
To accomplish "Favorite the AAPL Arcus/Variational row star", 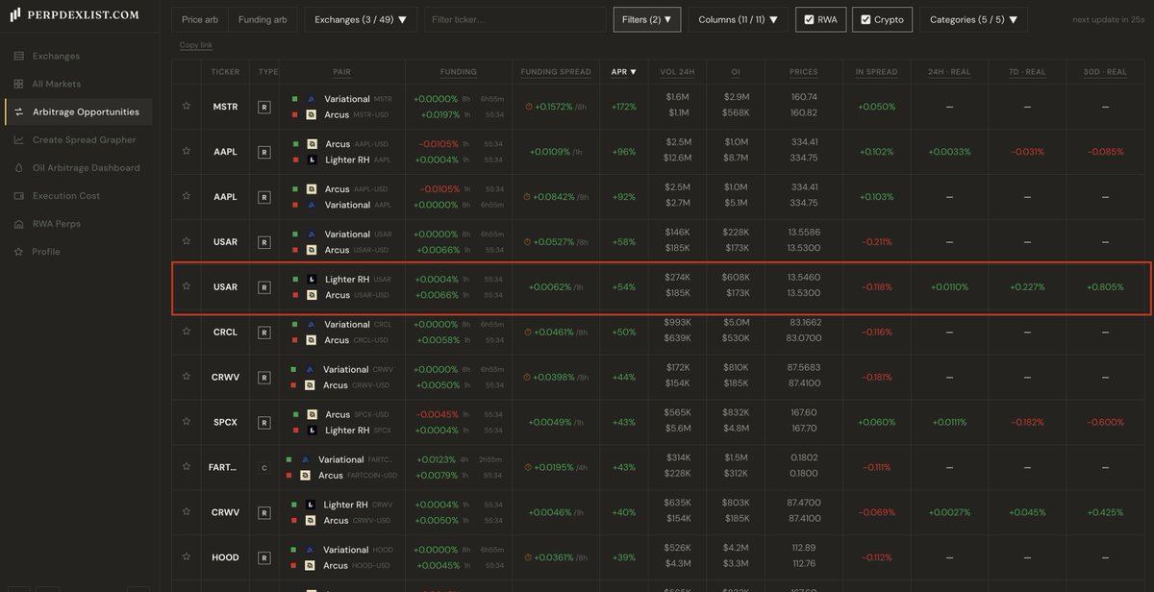I will 186,196.
